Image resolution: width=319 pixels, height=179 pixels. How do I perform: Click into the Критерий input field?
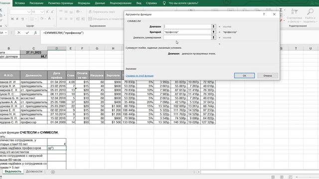click(187, 32)
